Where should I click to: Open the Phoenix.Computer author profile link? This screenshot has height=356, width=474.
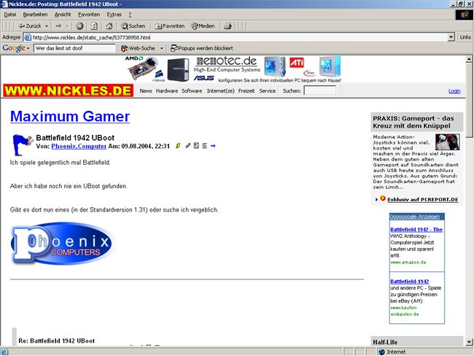[79, 146]
